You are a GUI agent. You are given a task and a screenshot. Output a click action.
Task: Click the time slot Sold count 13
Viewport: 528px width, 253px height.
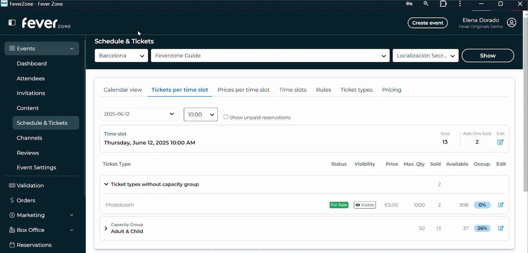445,142
